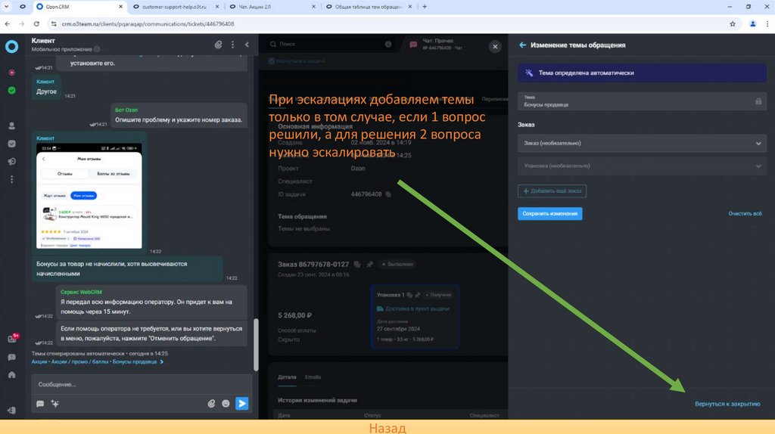Click the Поиск search field
The width and height of the screenshot is (775, 434).
[x=331, y=45]
